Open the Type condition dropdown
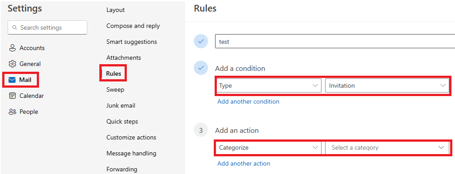Viewport: 455px width, 174px height. coord(268,86)
